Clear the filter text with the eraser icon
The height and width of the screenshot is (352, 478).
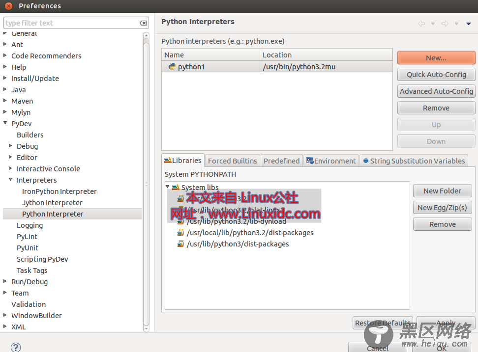coord(143,23)
